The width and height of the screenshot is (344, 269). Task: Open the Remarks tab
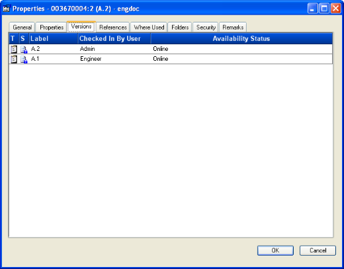pyautogui.click(x=233, y=27)
